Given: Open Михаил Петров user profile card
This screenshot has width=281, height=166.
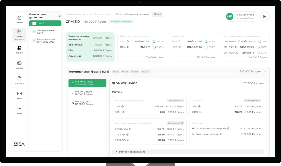Looking at the screenshot, I should (241, 17).
